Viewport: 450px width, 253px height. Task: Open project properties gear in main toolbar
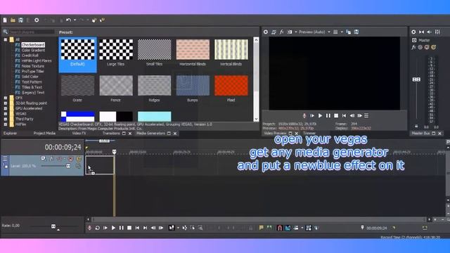pyautogui.click(x=37, y=20)
